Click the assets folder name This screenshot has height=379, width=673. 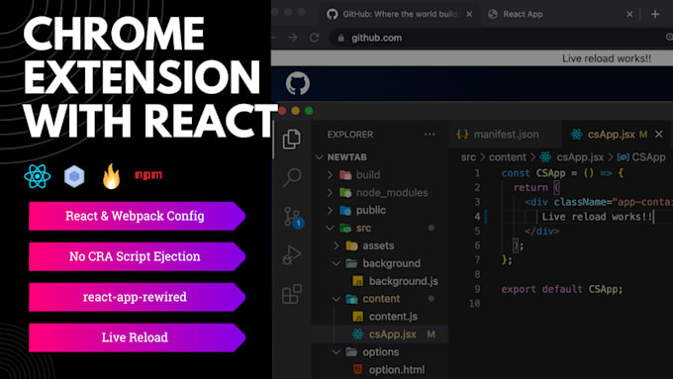(378, 245)
